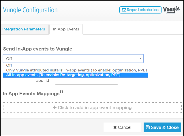The image size is (184, 136).
Task: Click the envelope icon in Request introduction
Action: (124, 10)
